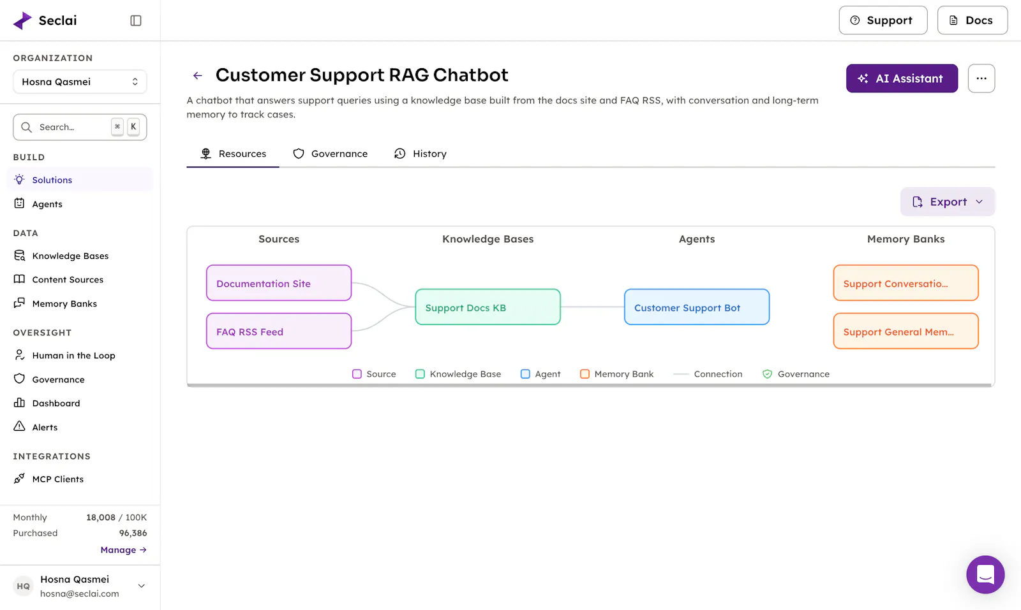Switch to the Governance tab
The width and height of the screenshot is (1021, 610).
tap(331, 154)
